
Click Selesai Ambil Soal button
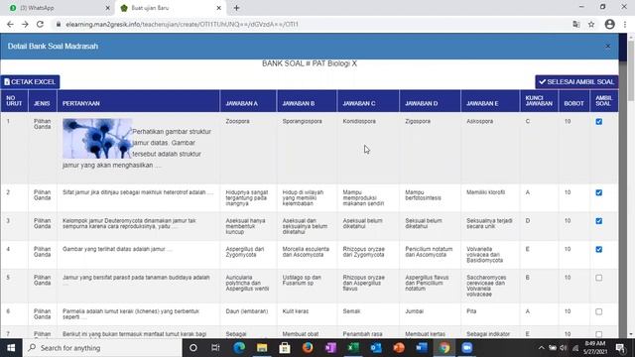[576, 81]
